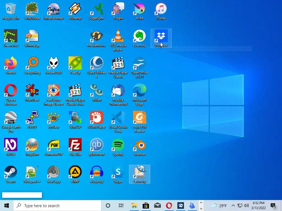The image size is (282, 211).
Task: Click the Mozilla Thunderbird icon
Action: tap(118, 95)
